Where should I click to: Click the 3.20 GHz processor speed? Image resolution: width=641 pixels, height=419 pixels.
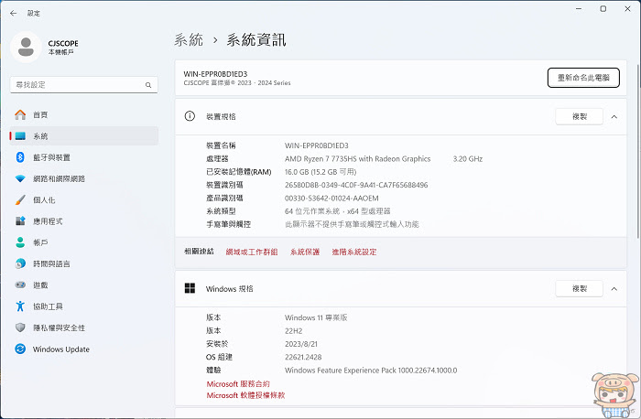click(x=468, y=159)
